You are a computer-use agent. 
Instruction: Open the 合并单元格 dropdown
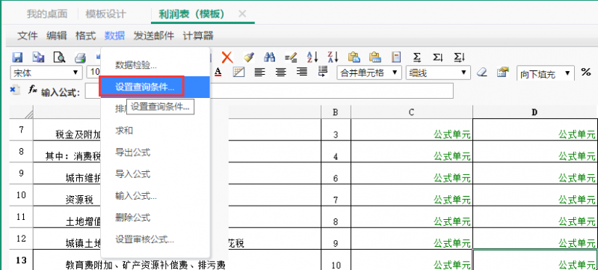pos(369,73)
